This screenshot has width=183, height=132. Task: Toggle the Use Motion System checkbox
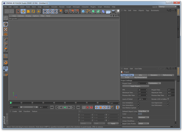point(139,108)
